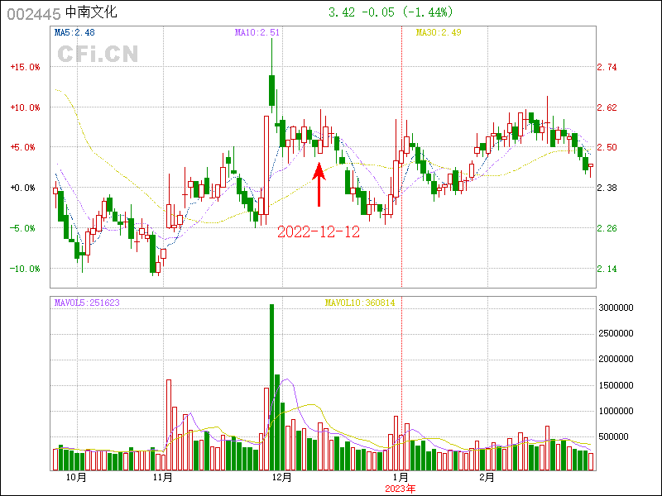This screenshot has width=662, height=496.
Task: Jump to the 12月 time axis label
Action: click(x=282, y=477)
